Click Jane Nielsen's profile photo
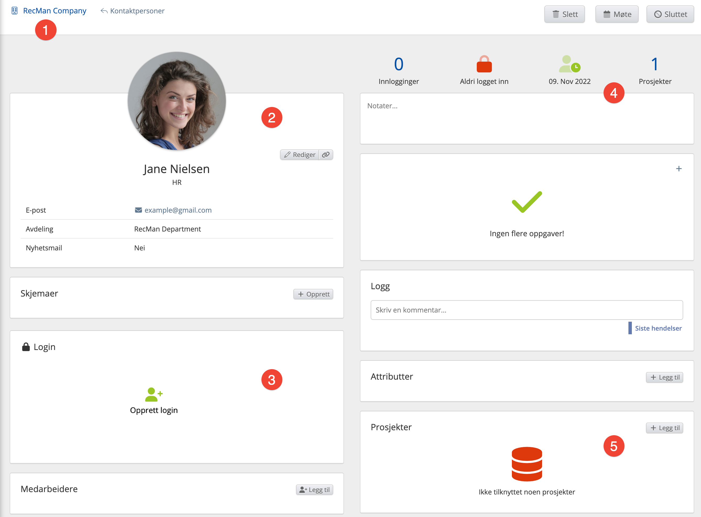The image size is (701, 517). tap(177, 101)
